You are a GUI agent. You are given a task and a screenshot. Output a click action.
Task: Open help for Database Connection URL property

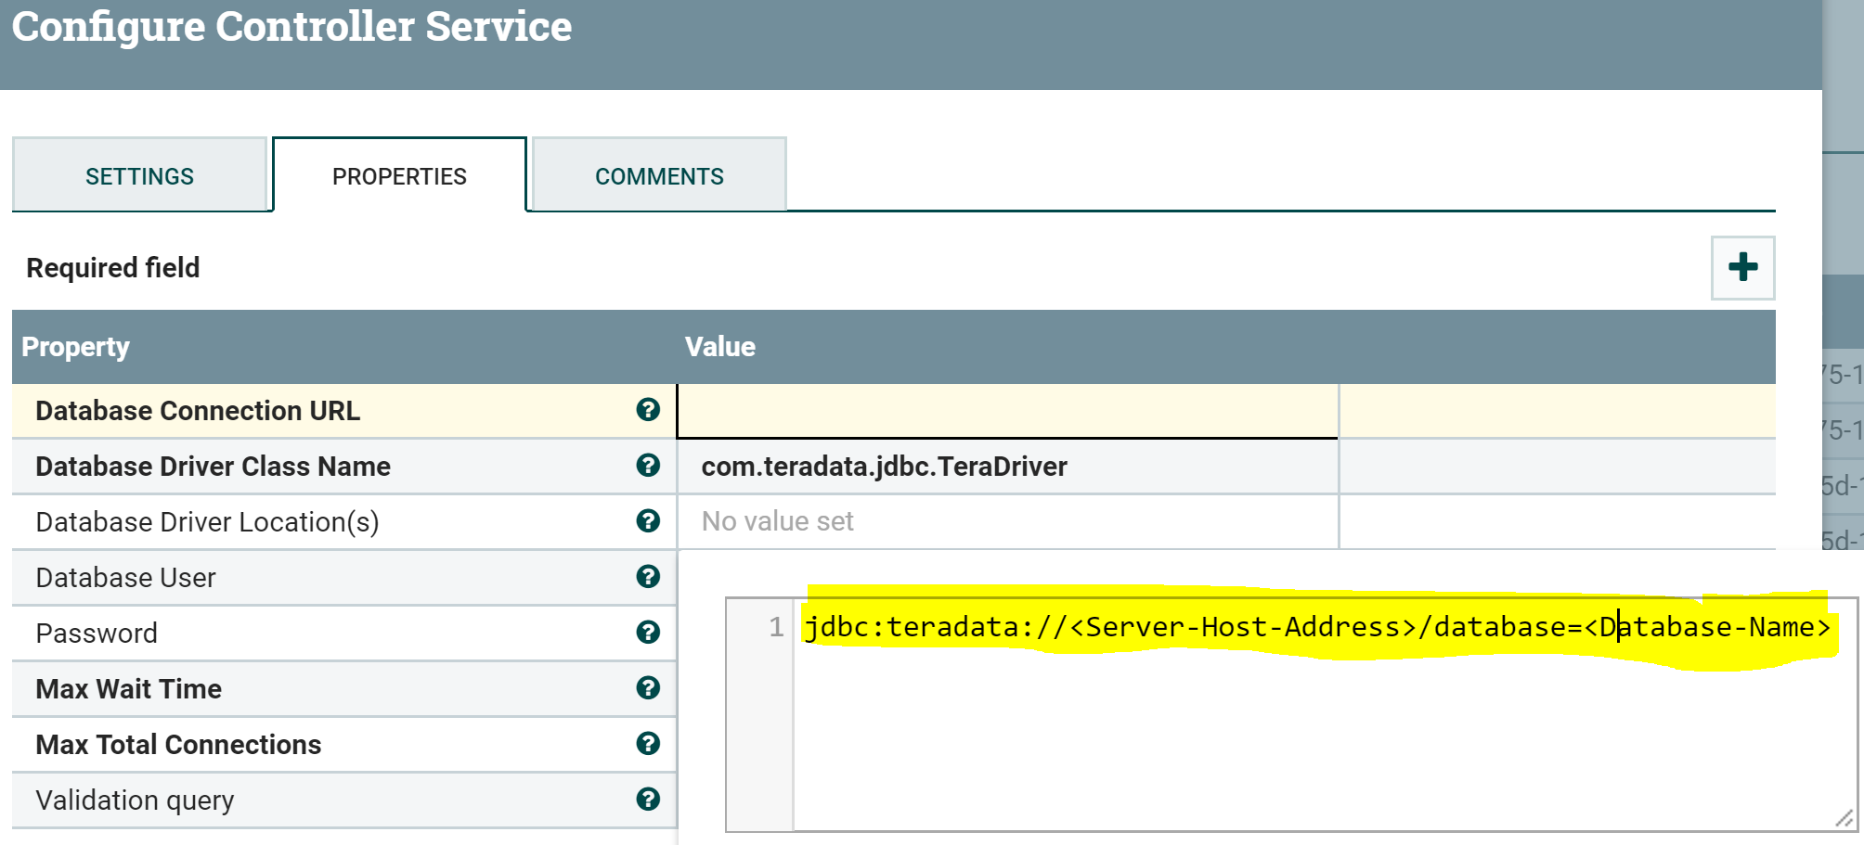[x=648, y=409]
